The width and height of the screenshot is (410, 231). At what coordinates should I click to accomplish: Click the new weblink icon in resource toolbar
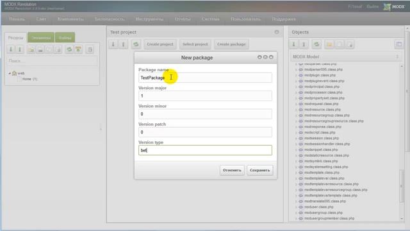[x=40, y=49]
